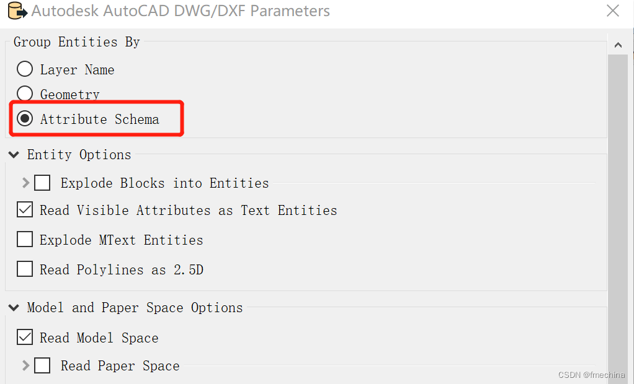Select the Layer Name radio button

pyautogui.click(x=24, y=69)
